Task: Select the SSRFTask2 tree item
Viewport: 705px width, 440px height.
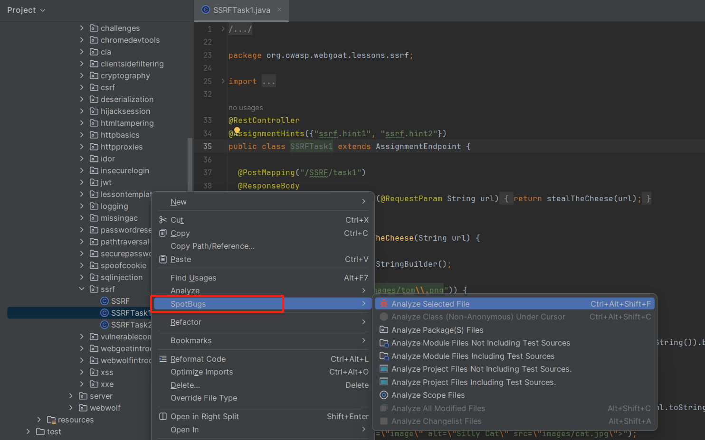Action: coord(131,325)
